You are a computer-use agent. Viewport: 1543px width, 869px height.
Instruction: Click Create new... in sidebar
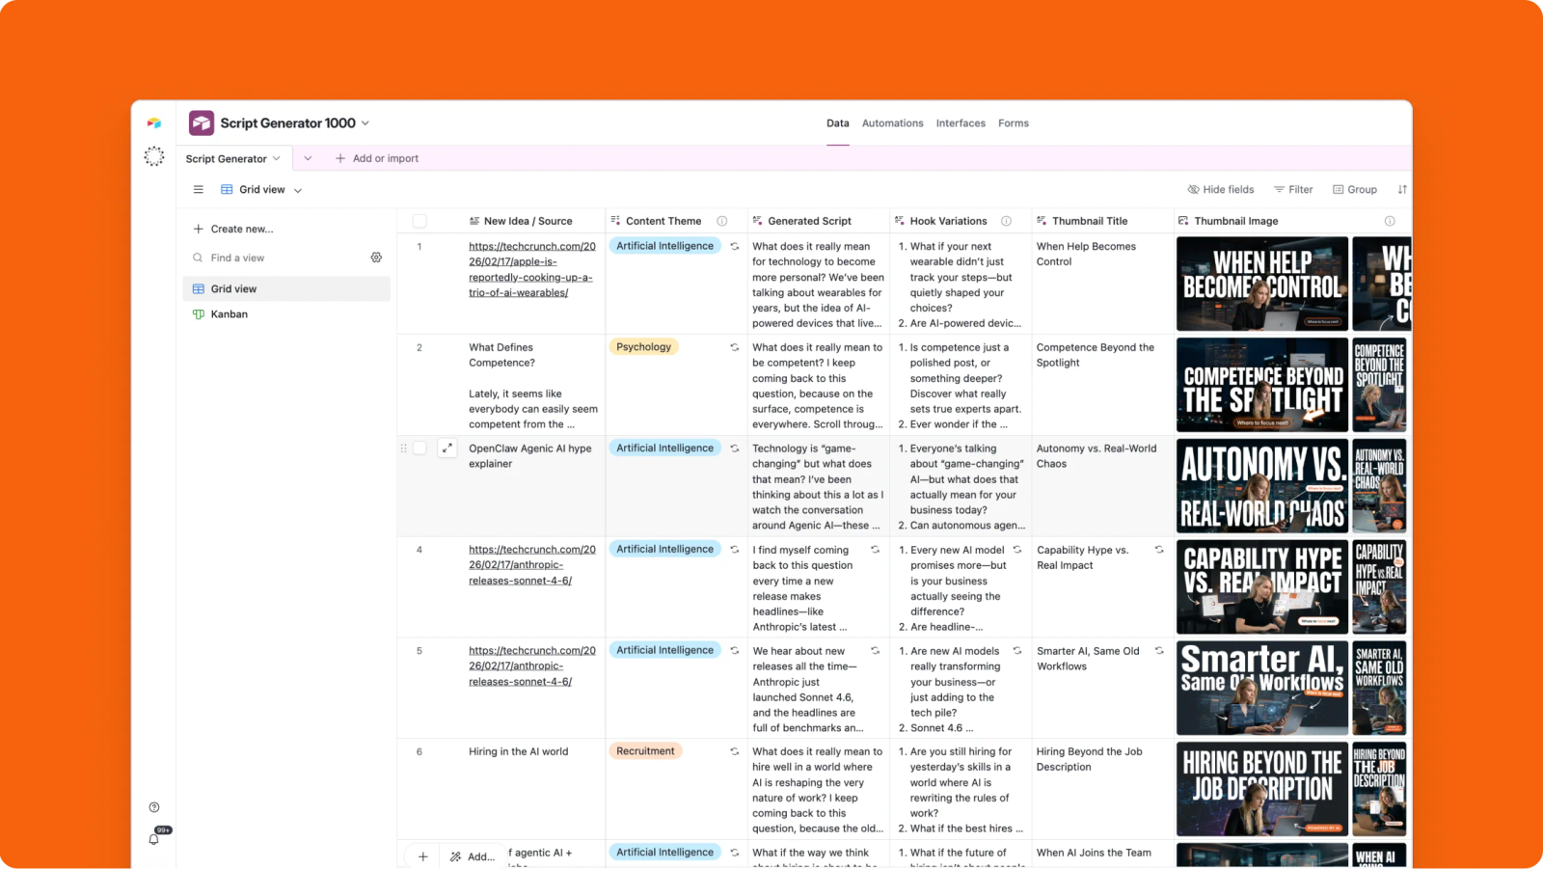pos(232,229)
